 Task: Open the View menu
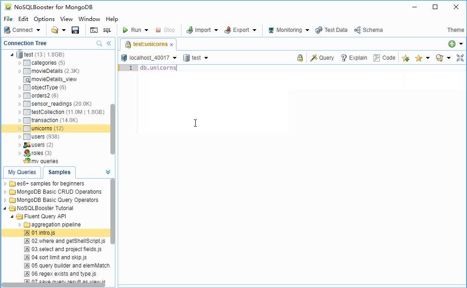[x=67, y=19]
